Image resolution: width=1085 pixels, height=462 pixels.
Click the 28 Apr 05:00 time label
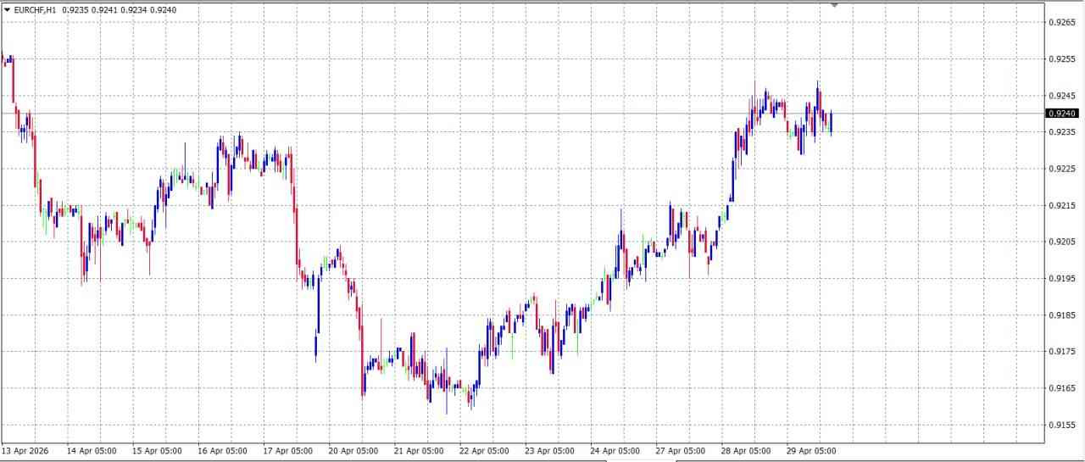coord(746,451)
